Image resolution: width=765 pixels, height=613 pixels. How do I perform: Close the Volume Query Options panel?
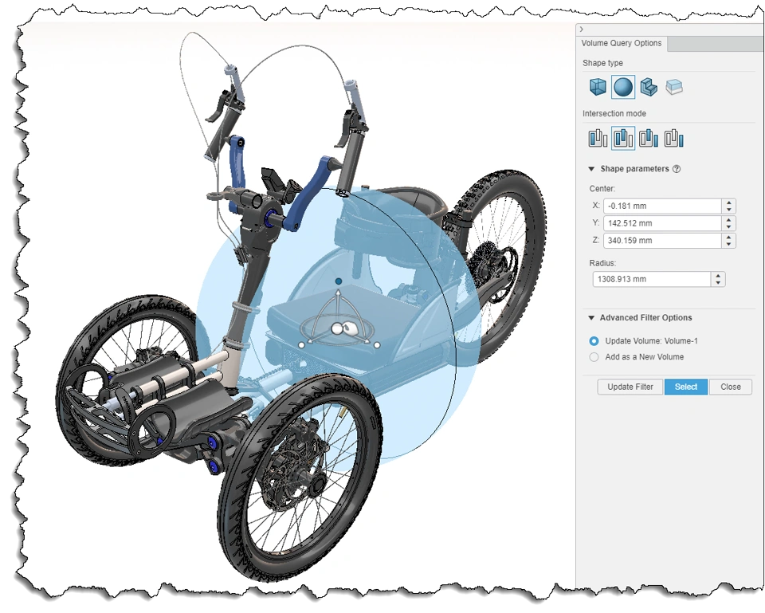tap(731, 387)
